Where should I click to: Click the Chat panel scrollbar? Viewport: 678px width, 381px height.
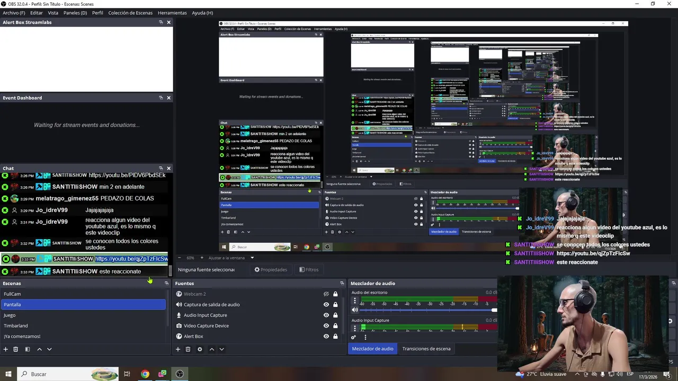pos(170,271)
